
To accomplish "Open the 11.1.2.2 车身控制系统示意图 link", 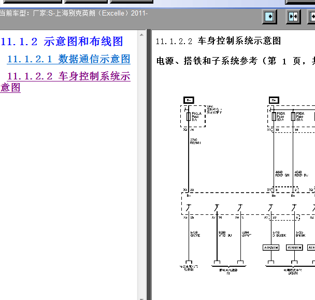I will click(65, 82).
